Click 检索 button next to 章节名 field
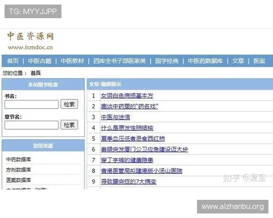This screenshot has height=218, width=273. pyautogui.click(x=69, y=125)
